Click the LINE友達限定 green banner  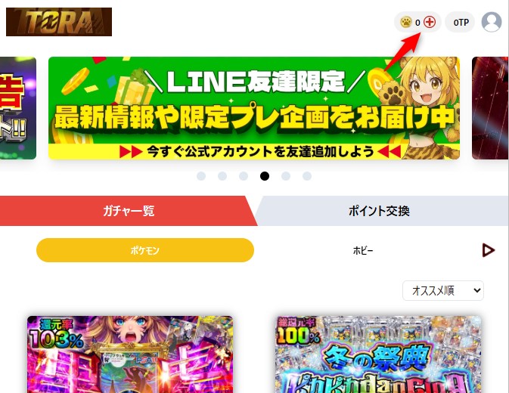tap(254, 108)
